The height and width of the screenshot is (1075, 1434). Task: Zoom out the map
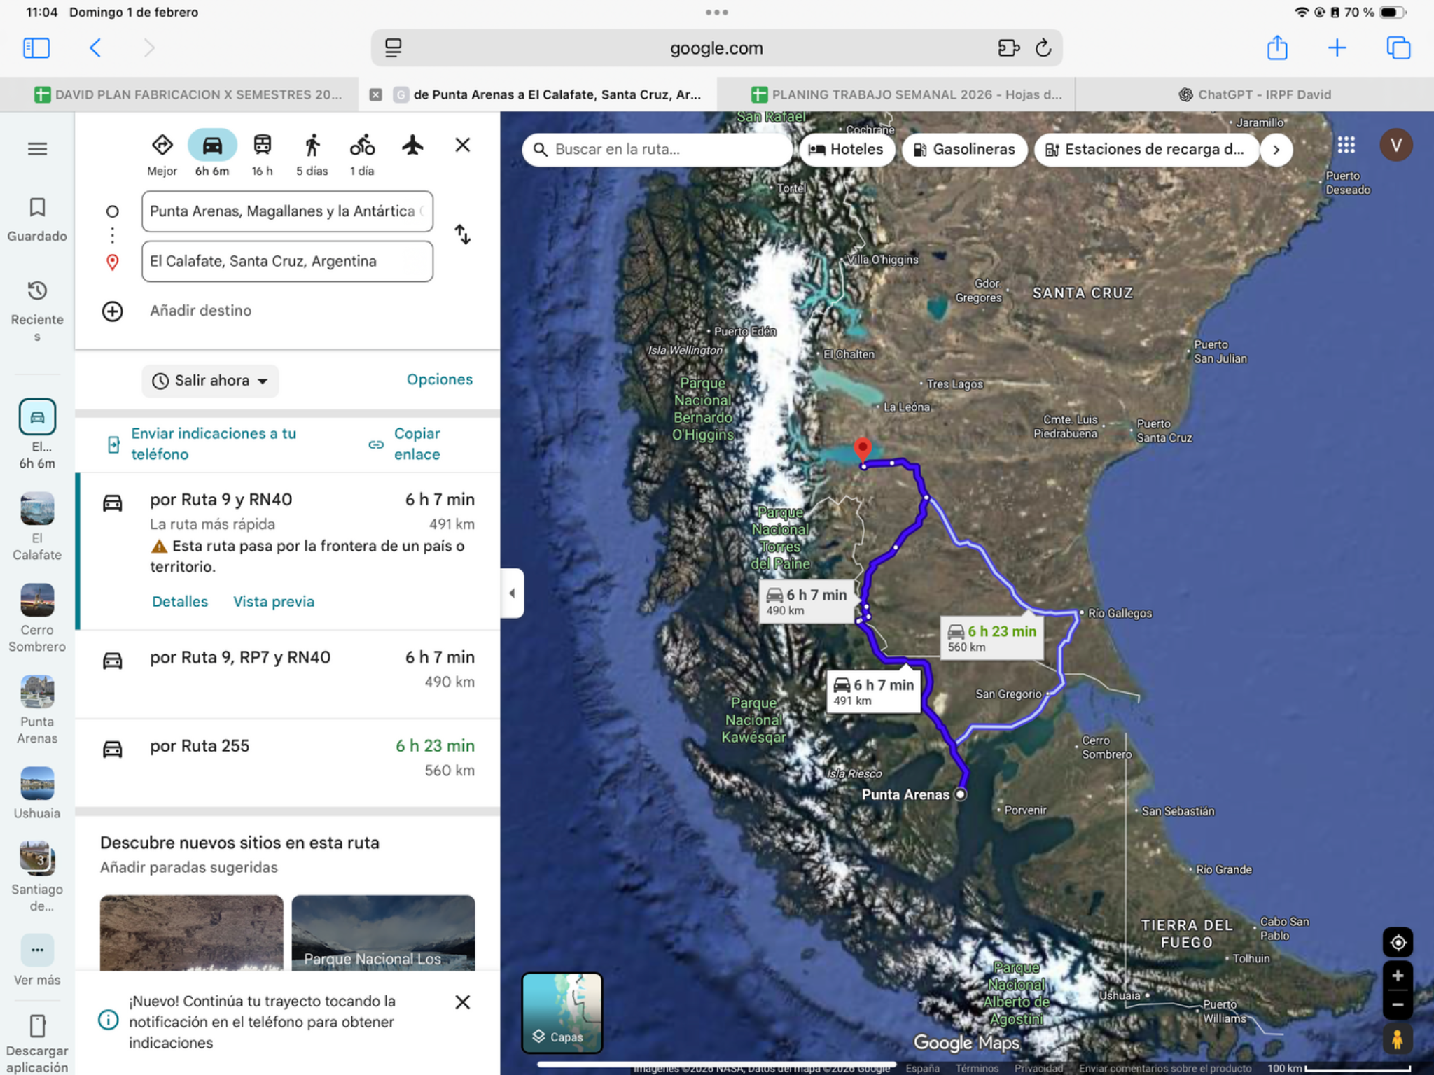click(x=1398, y=1005)
